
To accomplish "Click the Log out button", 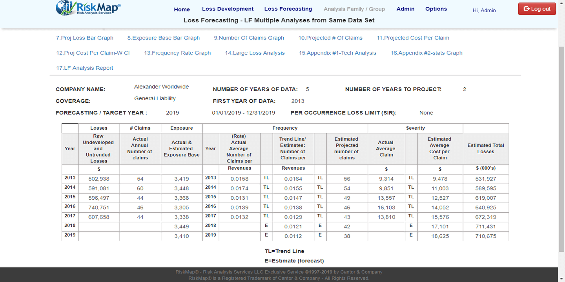I will [537, 9].
